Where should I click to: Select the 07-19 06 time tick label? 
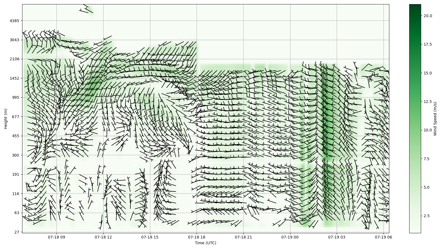[x=383, y=237]
